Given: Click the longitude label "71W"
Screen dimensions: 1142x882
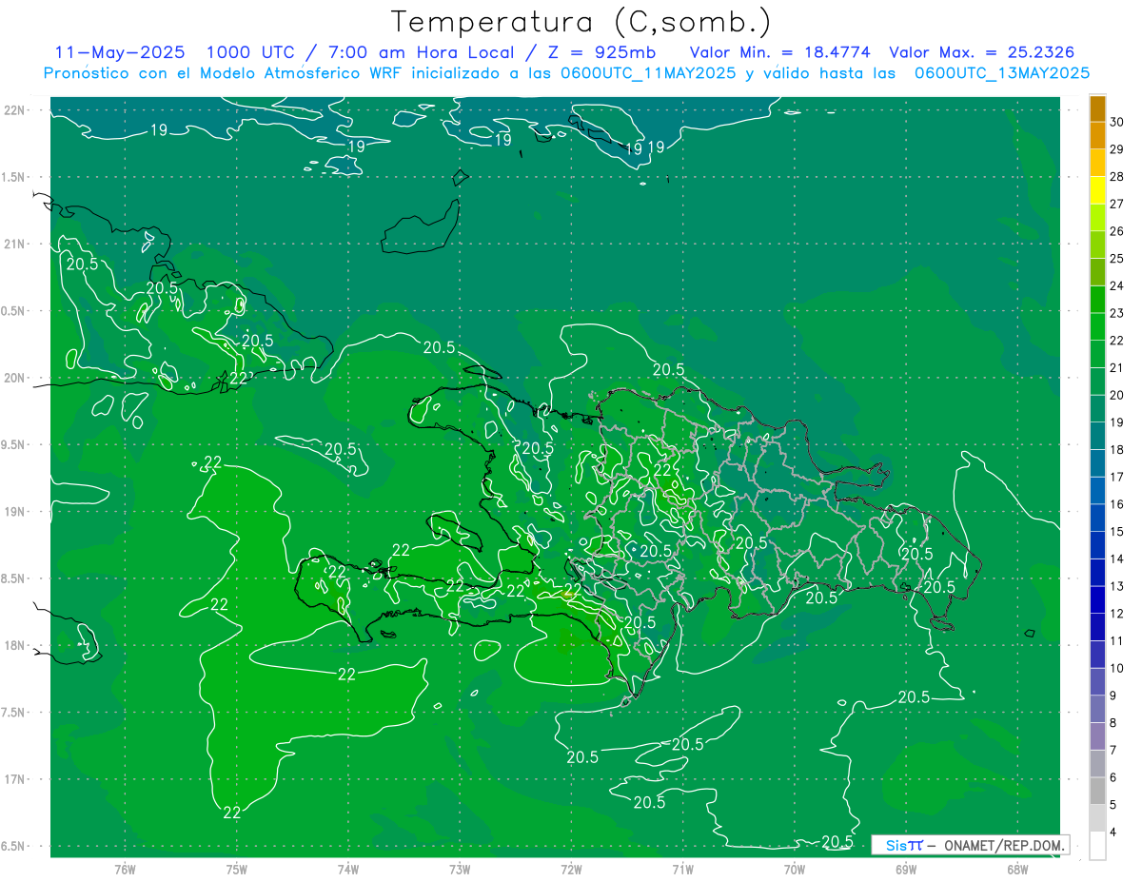Looking at the screenshot, I should point(682,870).
